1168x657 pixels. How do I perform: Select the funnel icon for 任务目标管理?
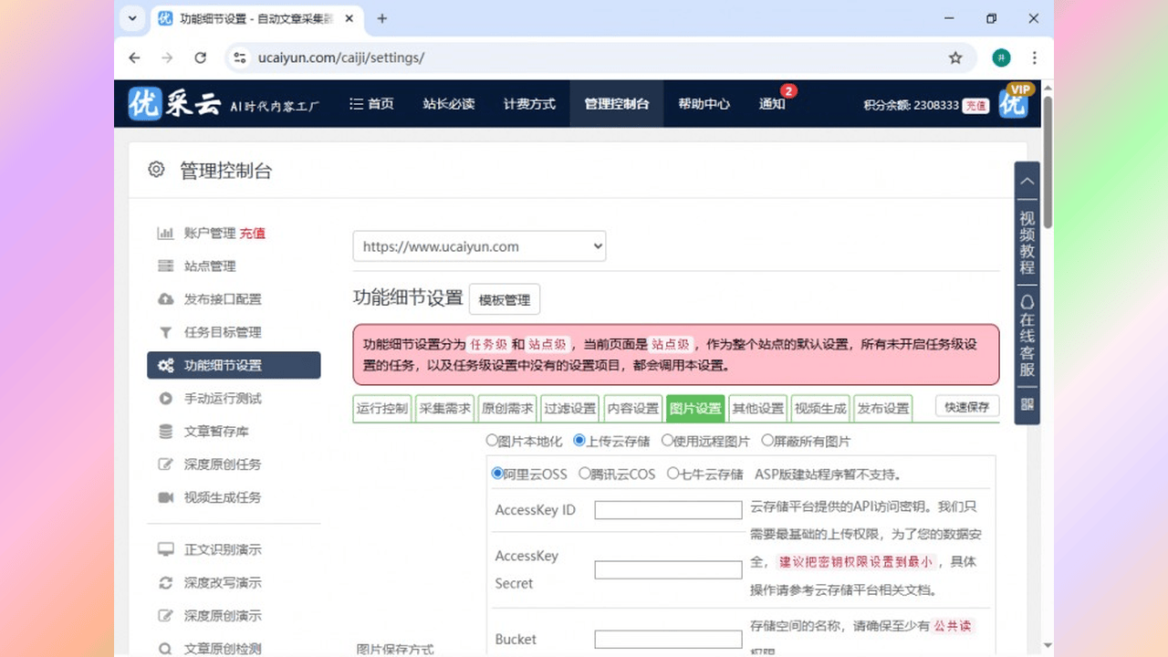point(165,332)
